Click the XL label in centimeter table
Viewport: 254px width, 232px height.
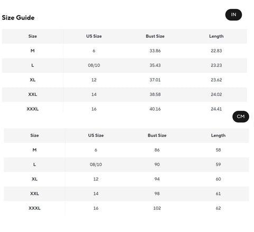click(x=34, y=179)
